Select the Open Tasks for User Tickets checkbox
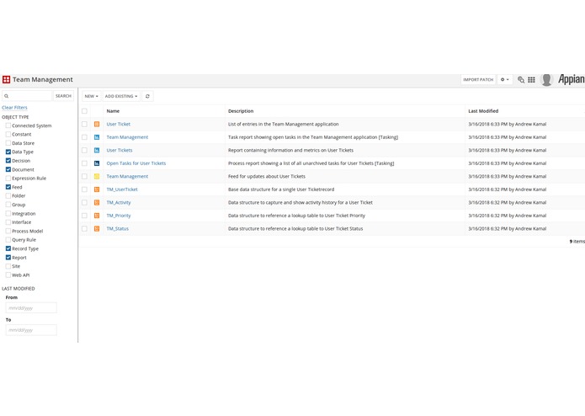 point(84,163)
